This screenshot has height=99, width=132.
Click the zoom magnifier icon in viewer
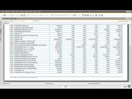click(x=37, y=21)
